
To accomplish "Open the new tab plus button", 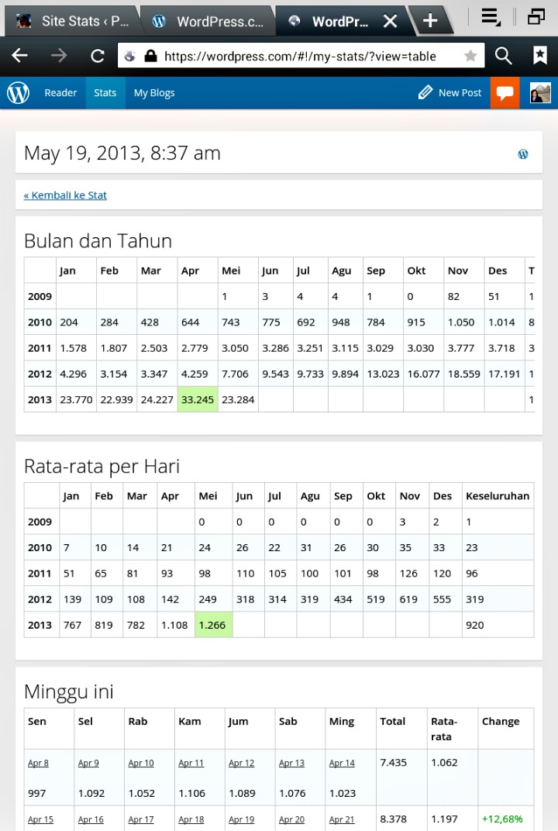I will 430,21.
